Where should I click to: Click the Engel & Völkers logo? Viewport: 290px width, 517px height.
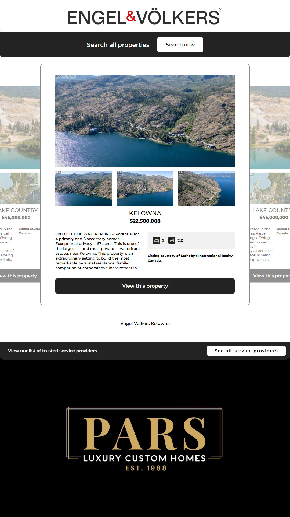tap(145, 17)
